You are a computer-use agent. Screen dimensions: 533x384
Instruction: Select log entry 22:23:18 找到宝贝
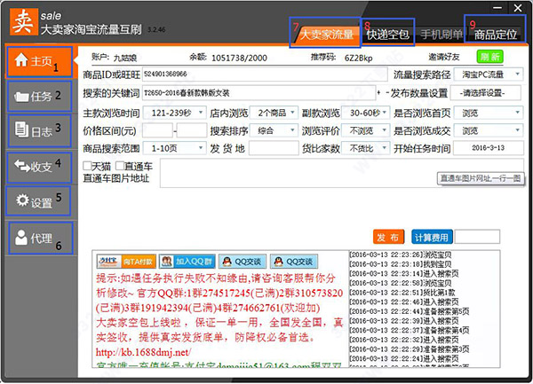point(401,264)
